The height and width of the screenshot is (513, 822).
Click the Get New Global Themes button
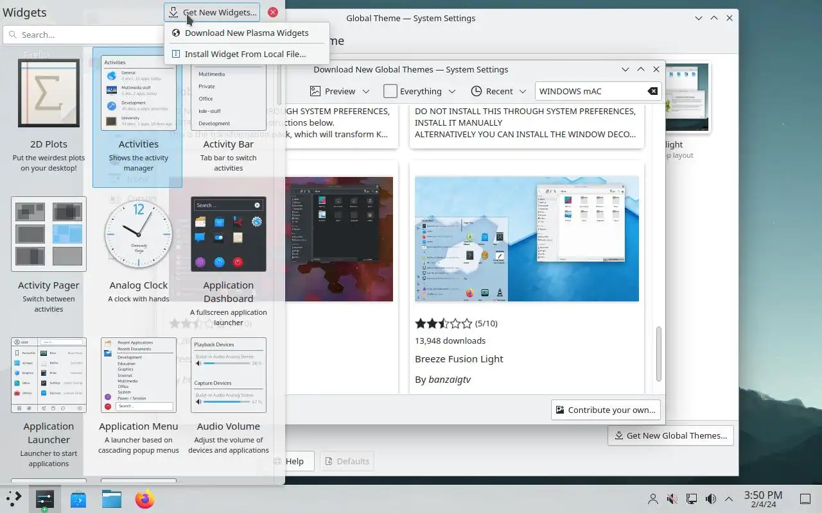[670, 435]
